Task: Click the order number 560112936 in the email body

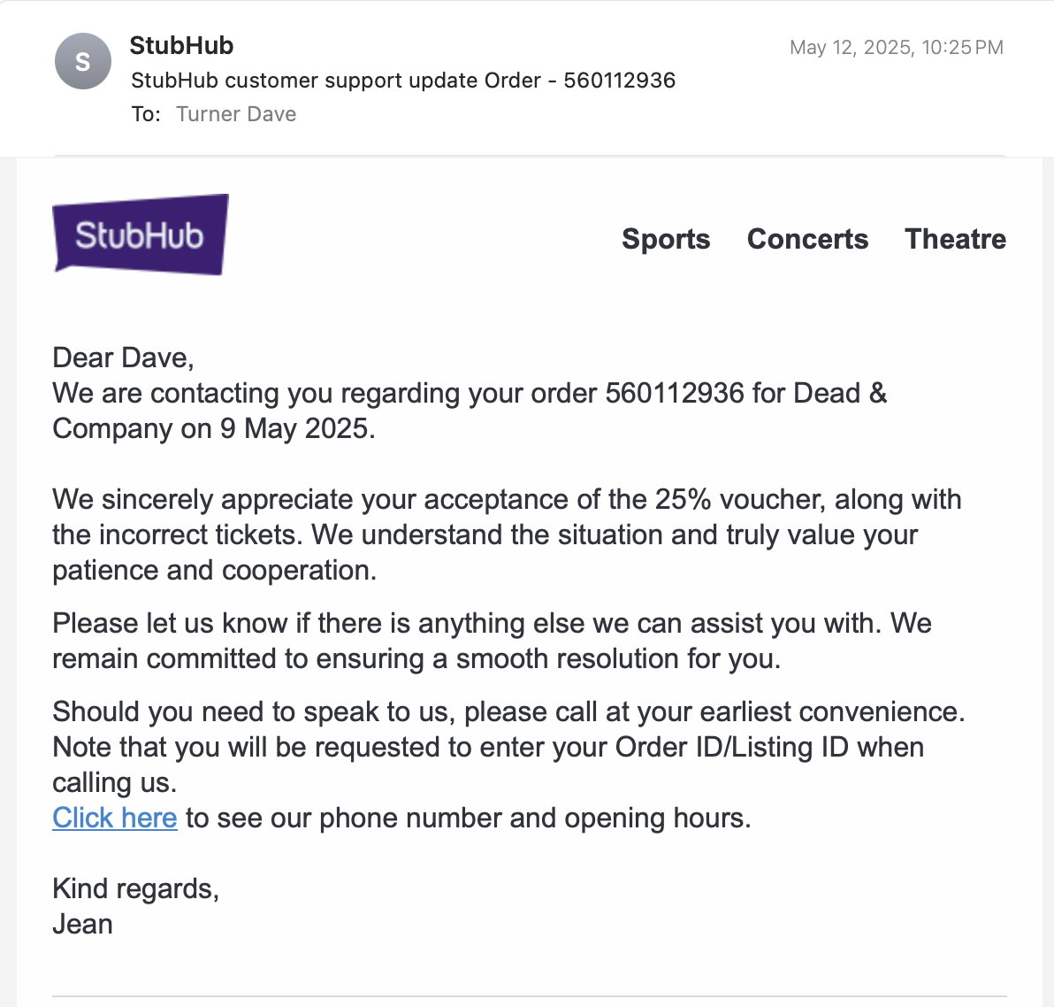Action: click(x=675, y=393)
